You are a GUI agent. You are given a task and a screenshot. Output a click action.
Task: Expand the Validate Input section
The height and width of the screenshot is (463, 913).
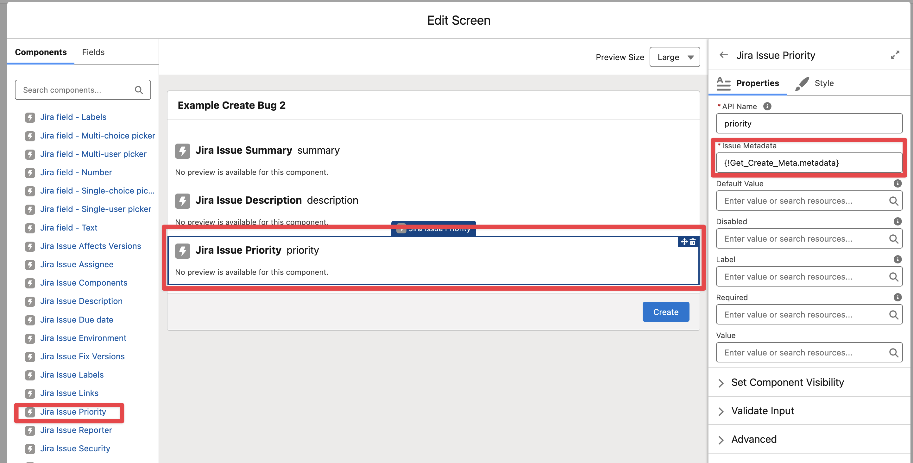(x=762, y=411)
